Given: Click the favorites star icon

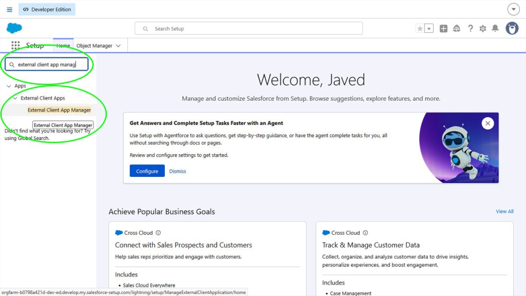Looking at the screenshot, I should [x=420, y=29].
